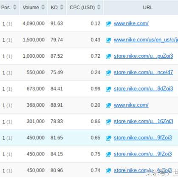Open external link icon in 673,000 row

point(108,89)
